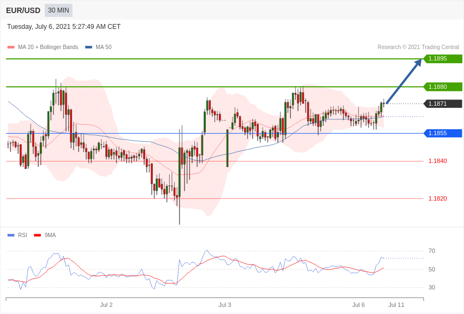Click the Jul 11 date axis label
Viewport: 464px width, 314px height.
(x=396, y=305)
